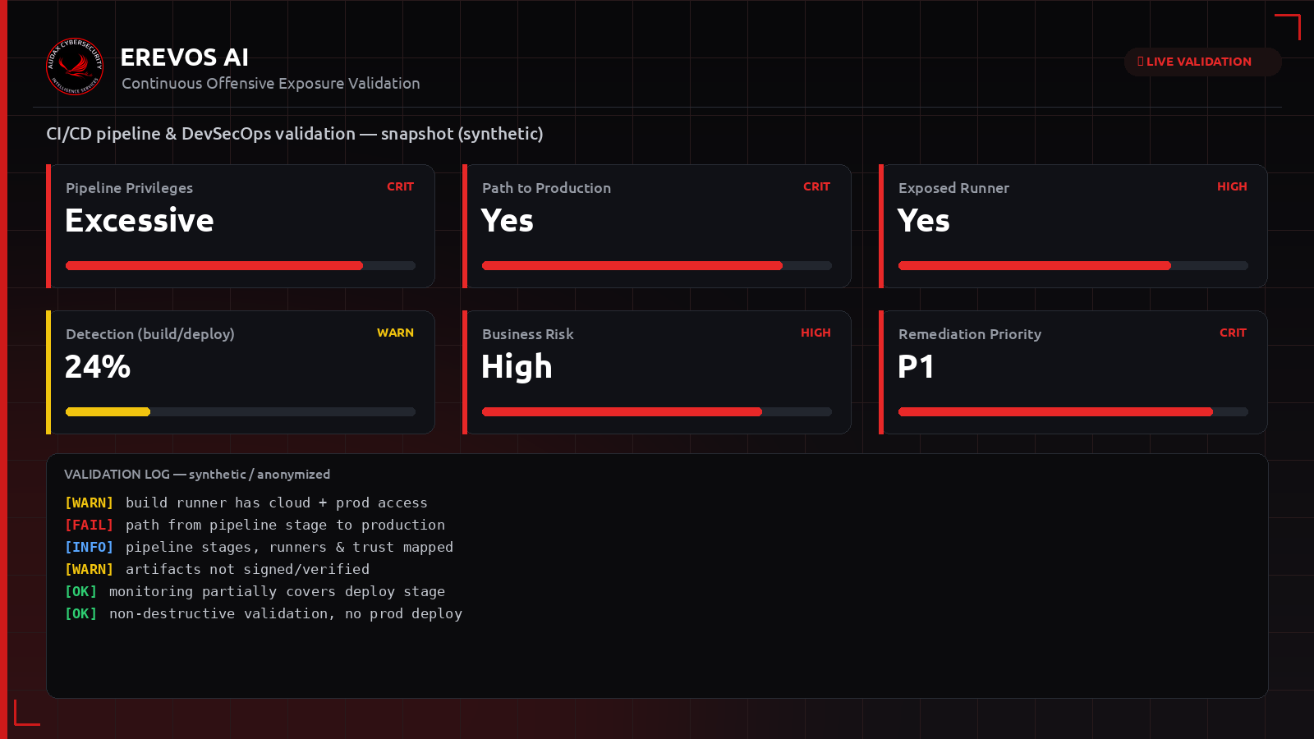The width and height of the screenshot is (1314, 739).
Task: Click the VALIDATION LOG header
Action: tap(197, 475)
